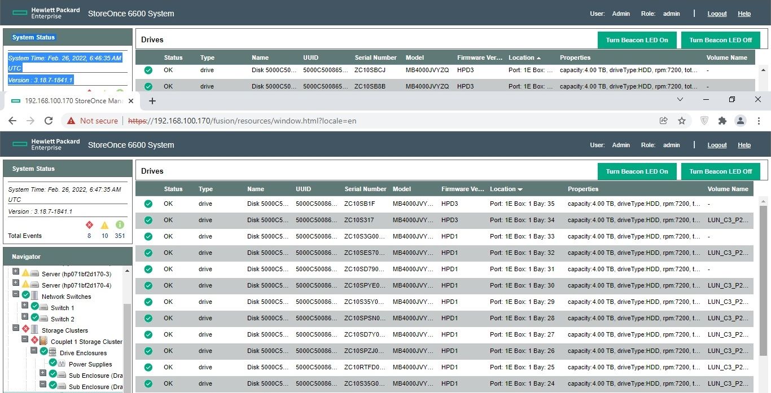Open the Extensions puzzle-piece menu

pos(722,121)
